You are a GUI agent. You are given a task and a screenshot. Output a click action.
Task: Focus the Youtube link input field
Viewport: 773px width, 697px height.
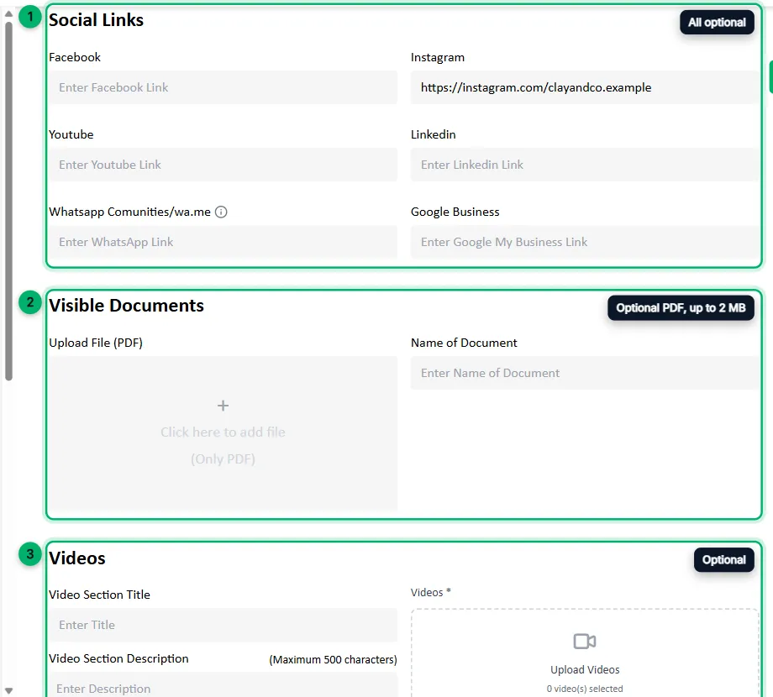pyautogui.click(x=223, y=165)
